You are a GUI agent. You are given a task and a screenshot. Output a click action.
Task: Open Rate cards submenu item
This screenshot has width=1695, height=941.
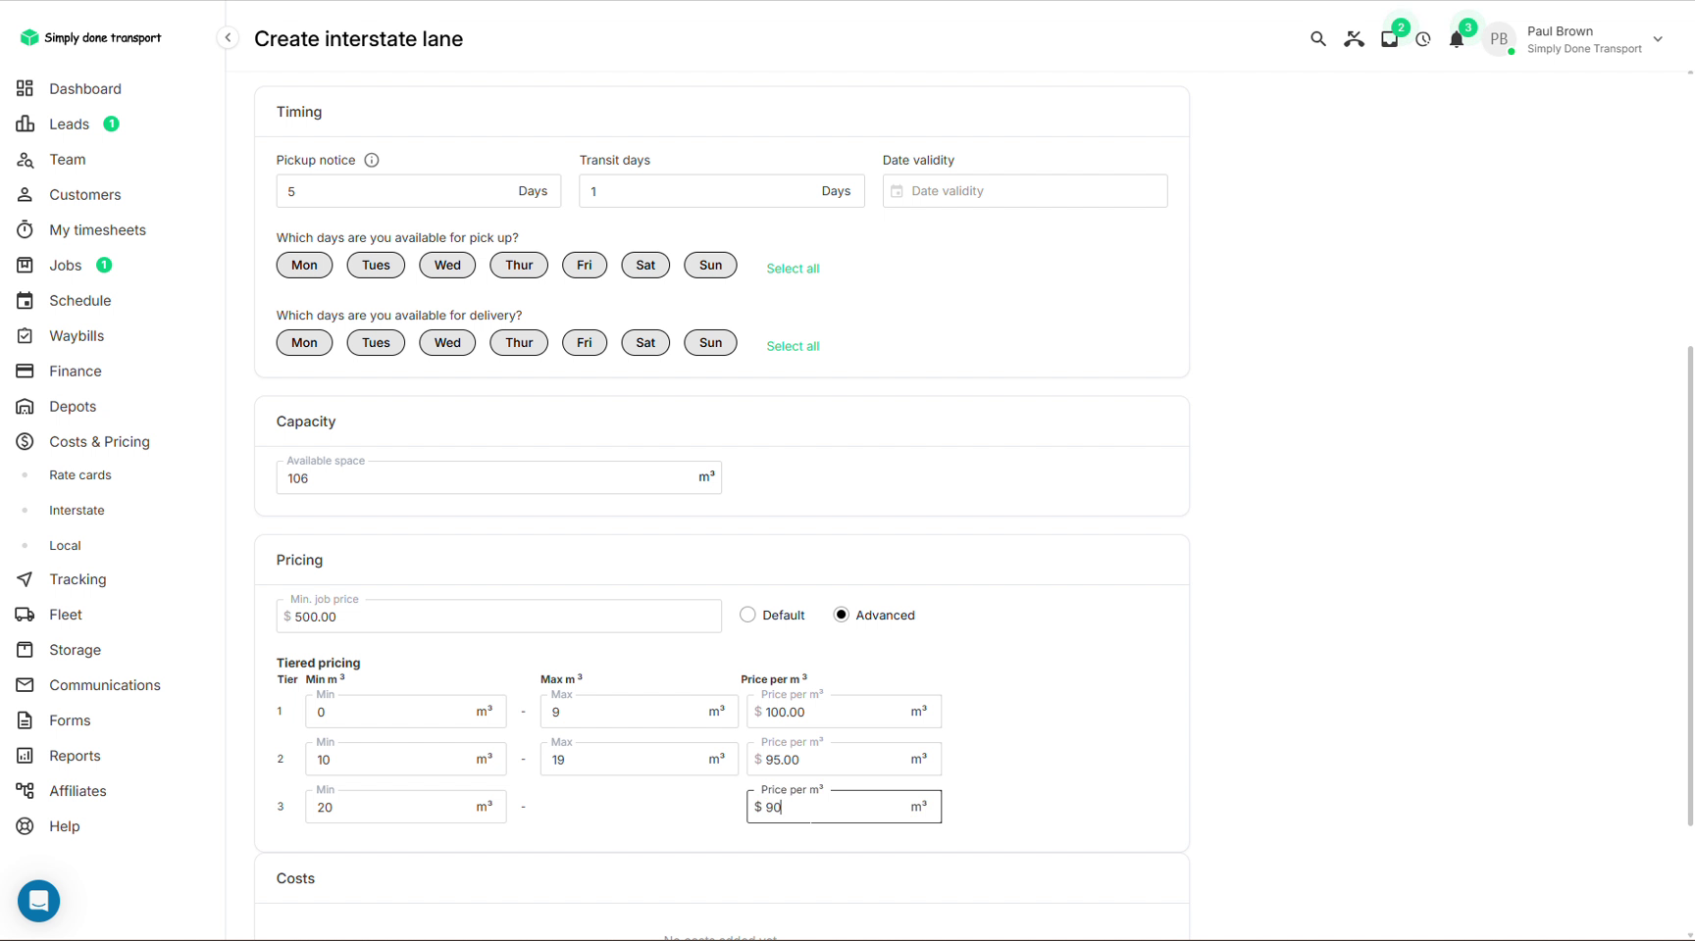tap(80, 475)
